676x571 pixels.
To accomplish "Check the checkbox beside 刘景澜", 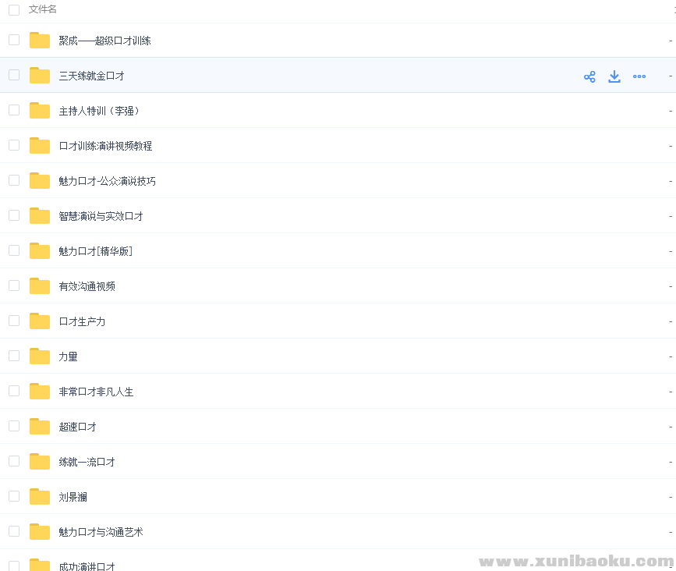I will [13, 496].
